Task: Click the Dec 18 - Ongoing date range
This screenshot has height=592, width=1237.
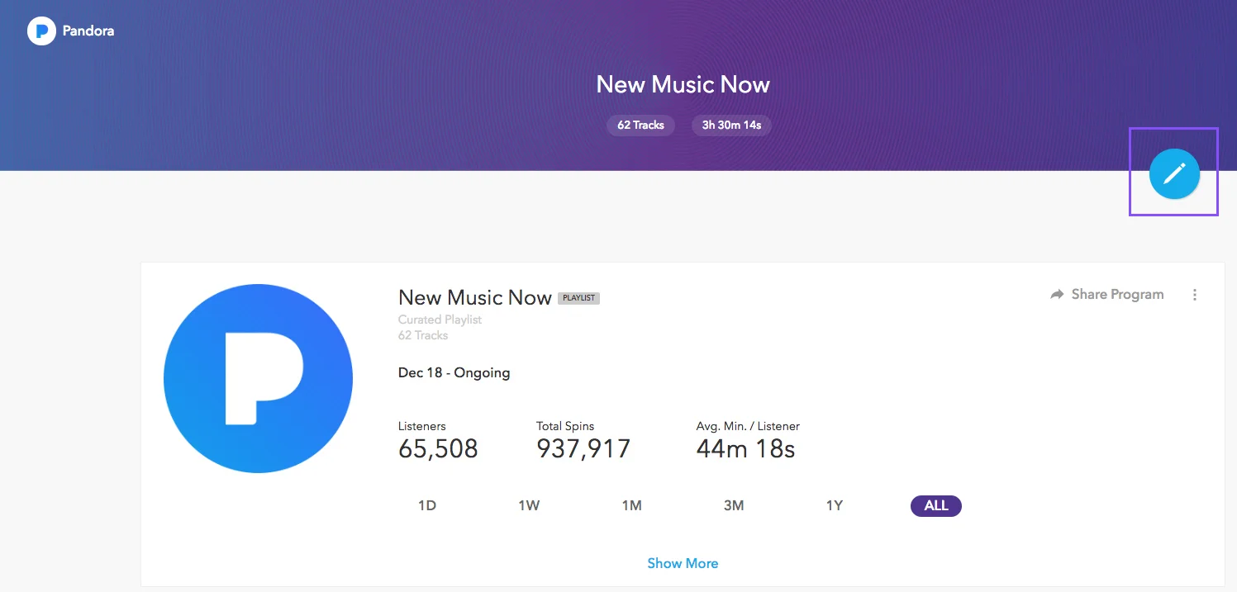Action: [454, 372]
